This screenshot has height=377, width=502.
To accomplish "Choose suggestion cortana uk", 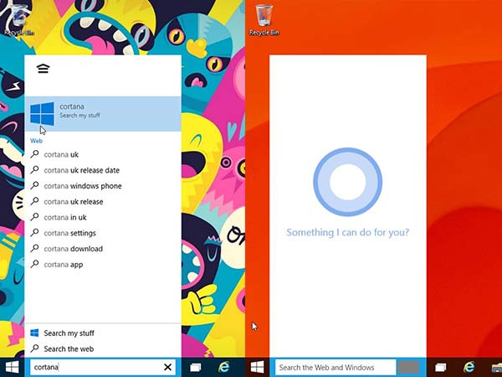I will click(61, 154).
